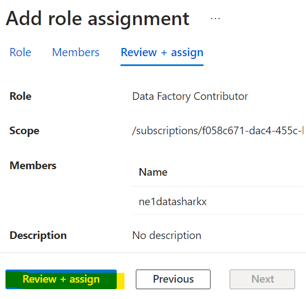Viewport: 306px width, 299px height.
Task: Switch to the Members tab
Action: point(76,52)
